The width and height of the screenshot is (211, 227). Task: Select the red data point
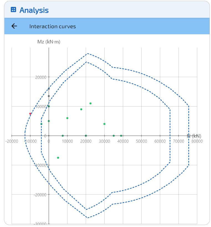click(x=30, y=114)
